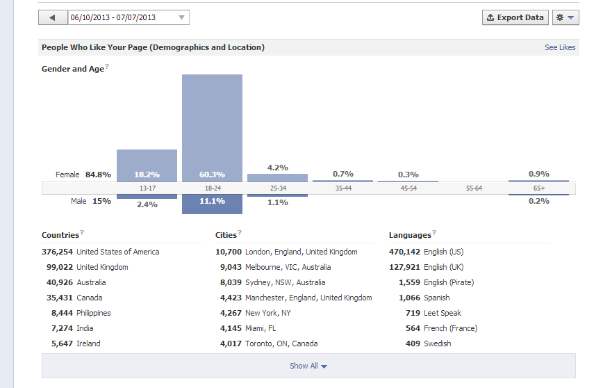Image resolution: width=603 pixels, height=388 pixels.
Task: Click the Export Data button
Action: pos(515,17)
